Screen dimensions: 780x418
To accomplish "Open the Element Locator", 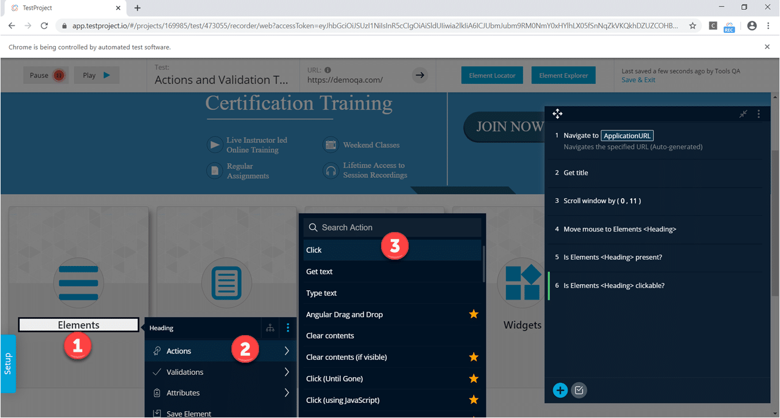I will coord(492,75).
